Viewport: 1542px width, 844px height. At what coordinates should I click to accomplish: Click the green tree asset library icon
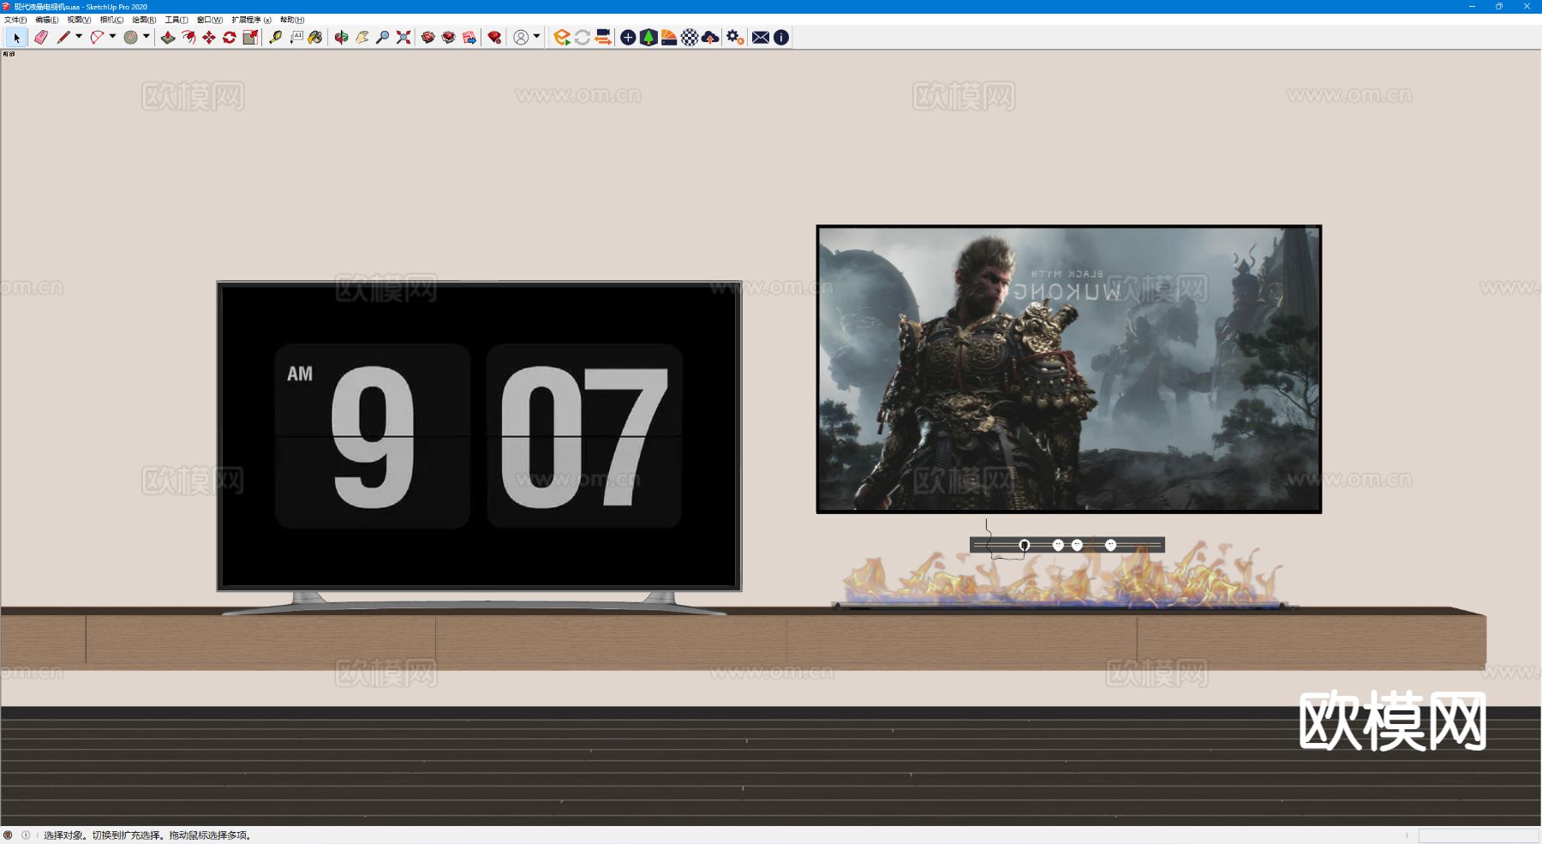click(648, 38)
